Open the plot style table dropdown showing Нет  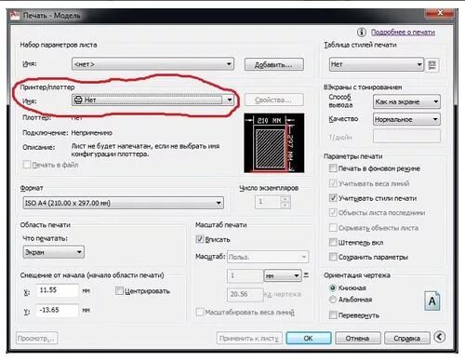376,64
